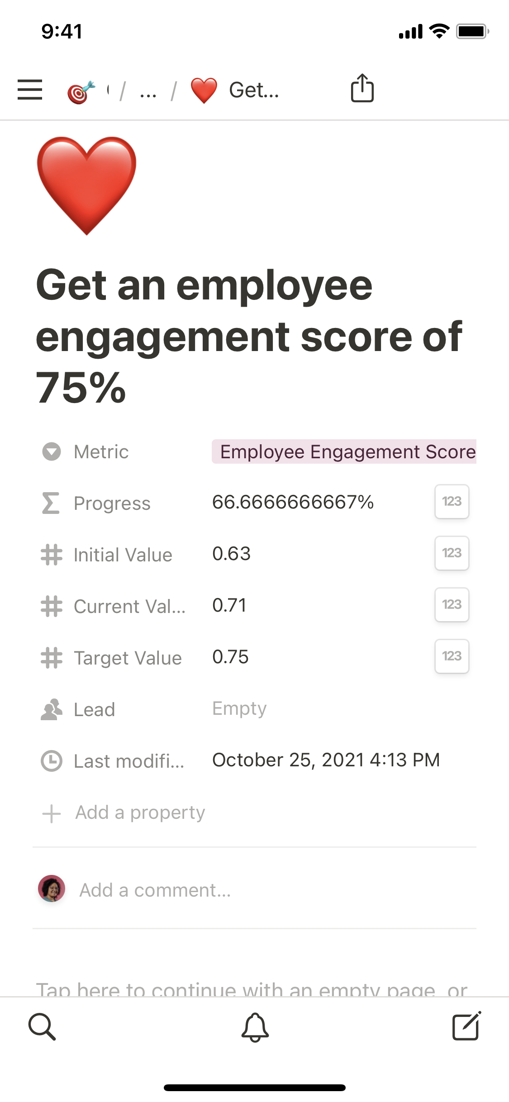Edit the Target Value 0.75 field
Screen dimensions: 509x1102
pos(230,657)
